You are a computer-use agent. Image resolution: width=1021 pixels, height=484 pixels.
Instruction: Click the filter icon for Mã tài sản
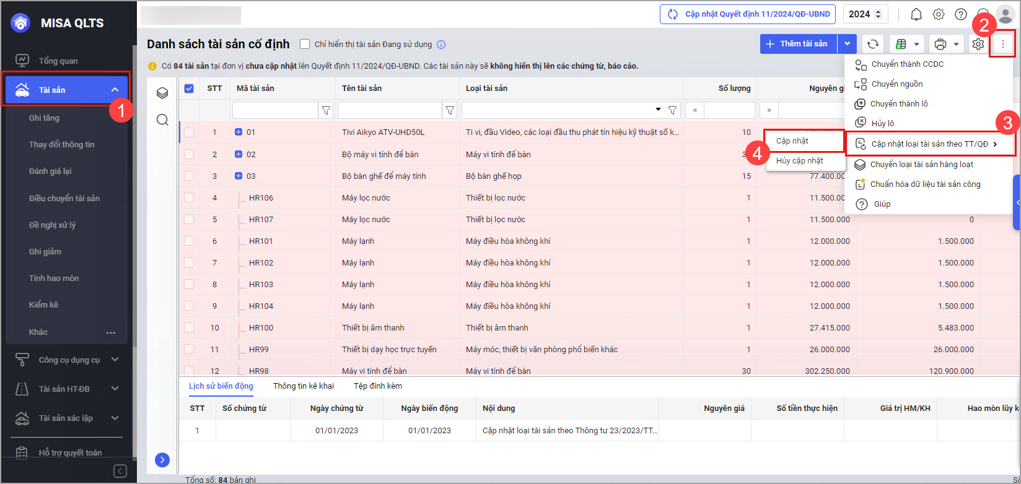(x=326, y=111)
